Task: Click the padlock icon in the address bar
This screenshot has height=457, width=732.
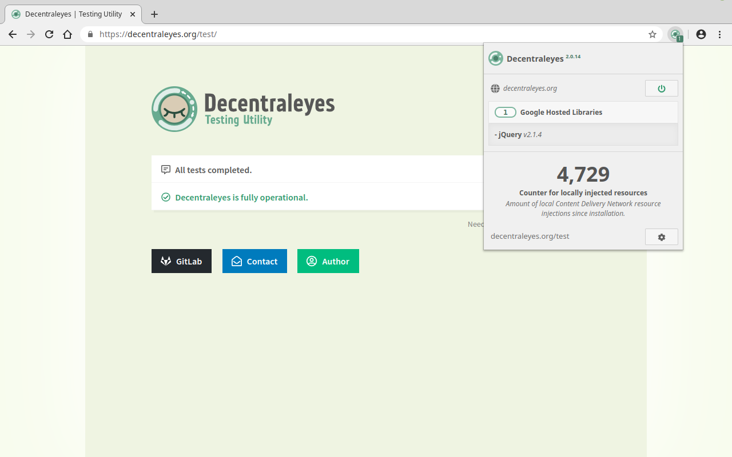Action: [90, 34]
